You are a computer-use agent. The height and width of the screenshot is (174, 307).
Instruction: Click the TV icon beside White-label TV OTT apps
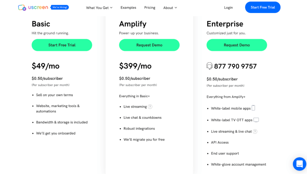pos(256,119)
